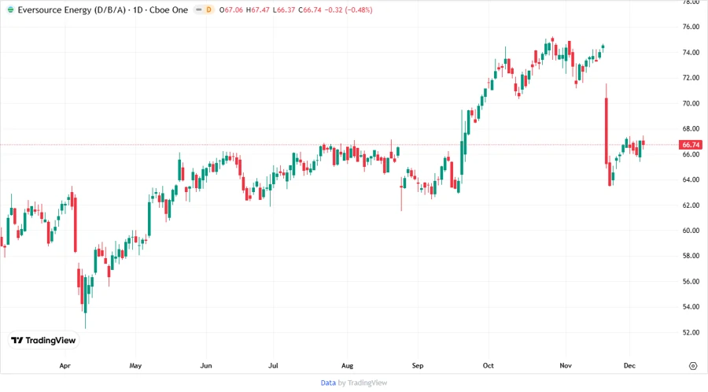This screenshot has height=392, width=708.
Task: Click the 68.00 price axis label
Action: [x=691, y=129]
